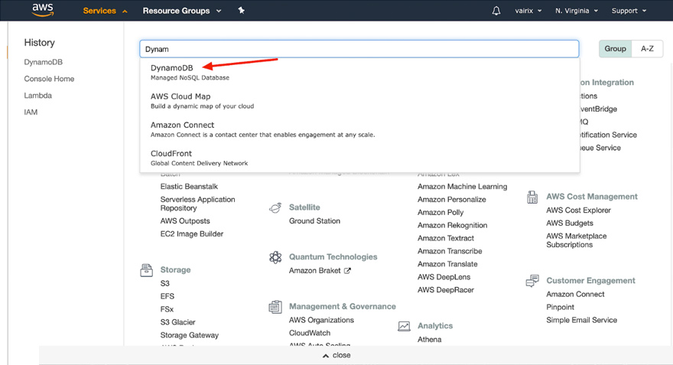673x365 pixels.
Task: Open AWS Budgets
Action: pyautogui.click(x=570, y=223)
